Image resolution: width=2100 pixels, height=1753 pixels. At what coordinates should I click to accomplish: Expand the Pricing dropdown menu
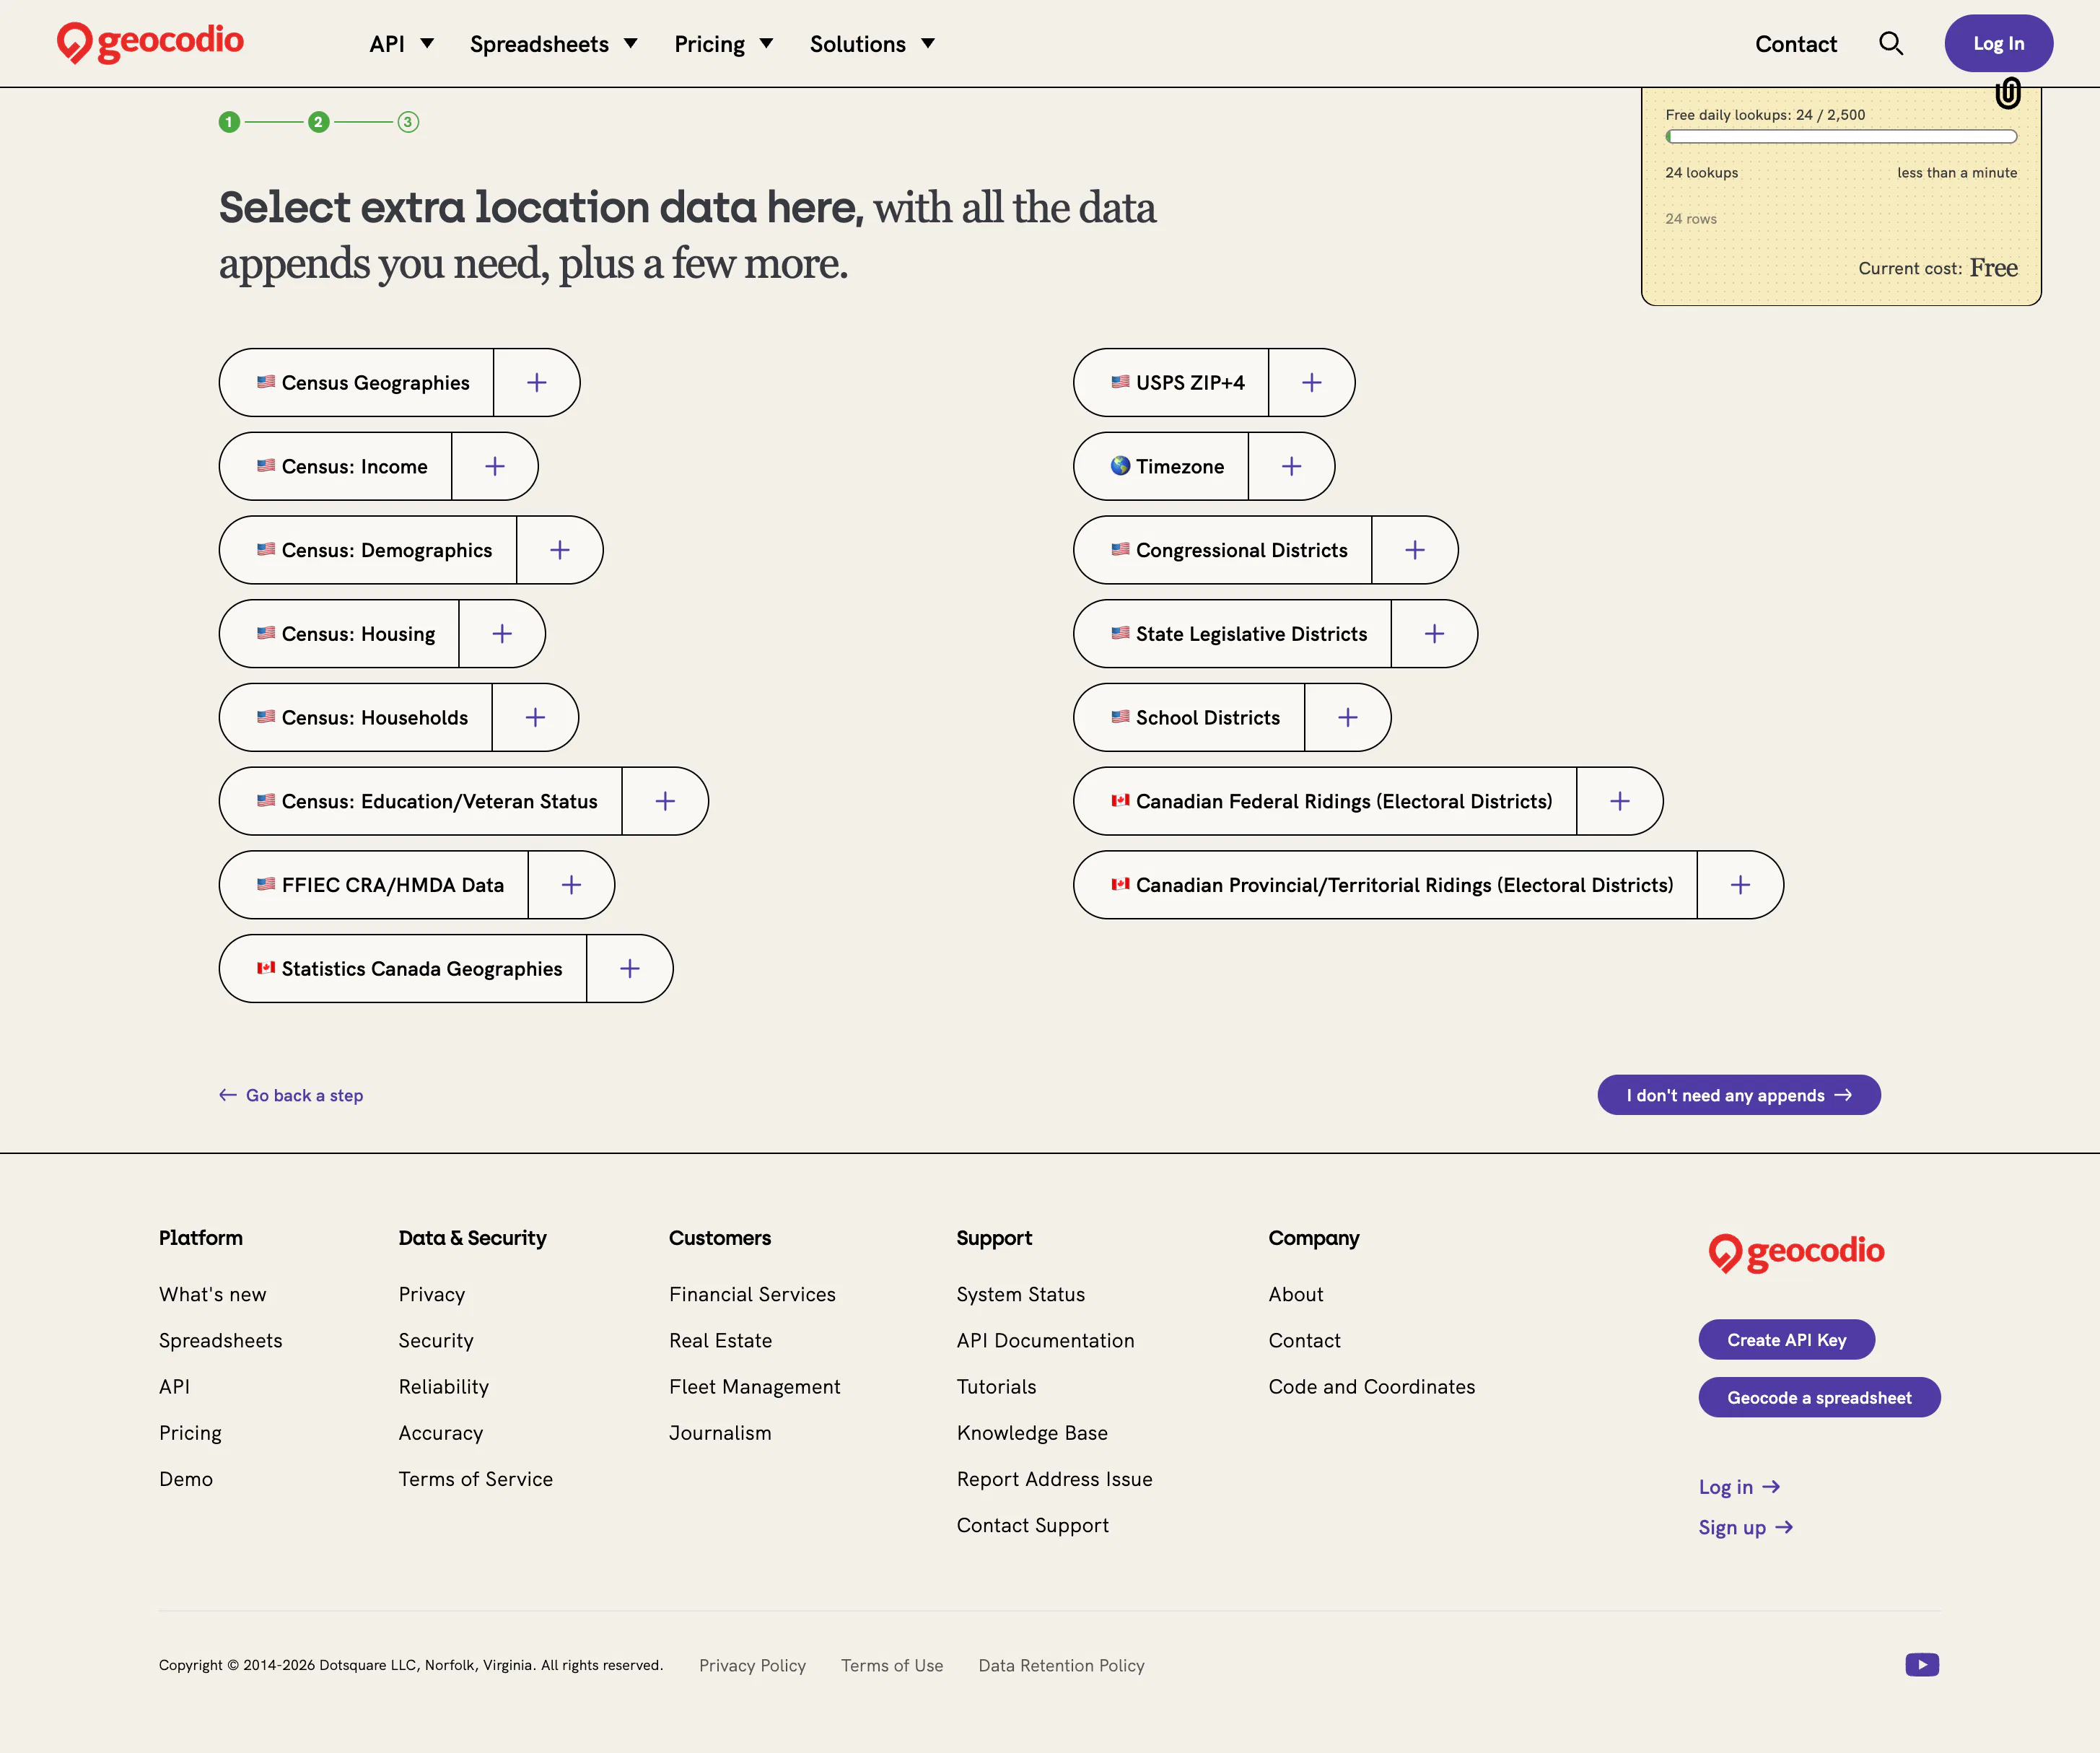pyautogui.click(x=724, y=44)
